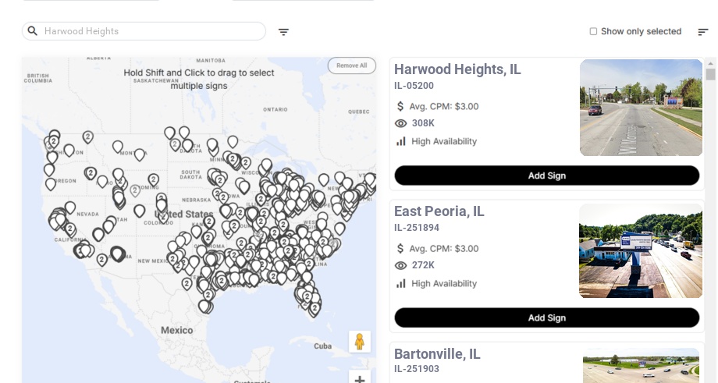Open the East Peoria billboard photo
The height and width of the screenshot is (383, 718).
[x=641, y=250]
